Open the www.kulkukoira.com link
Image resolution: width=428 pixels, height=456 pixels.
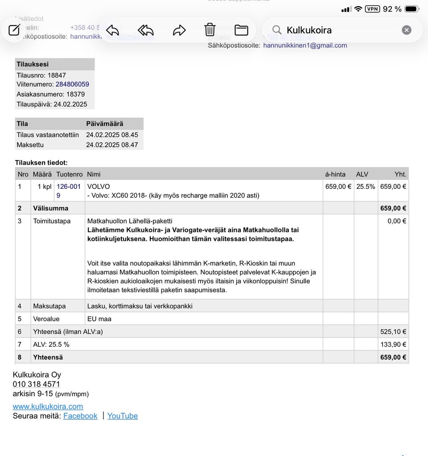tap(48, 406)
